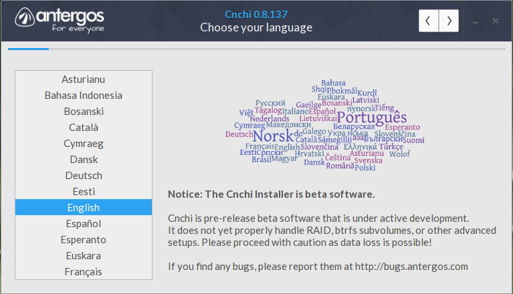
Task: Click the installation progress bar
Action: click(x=257, y=49)
